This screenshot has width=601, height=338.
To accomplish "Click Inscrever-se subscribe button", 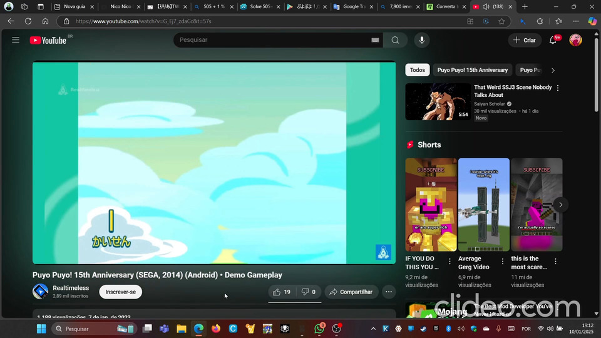I will tap(120, 292).
